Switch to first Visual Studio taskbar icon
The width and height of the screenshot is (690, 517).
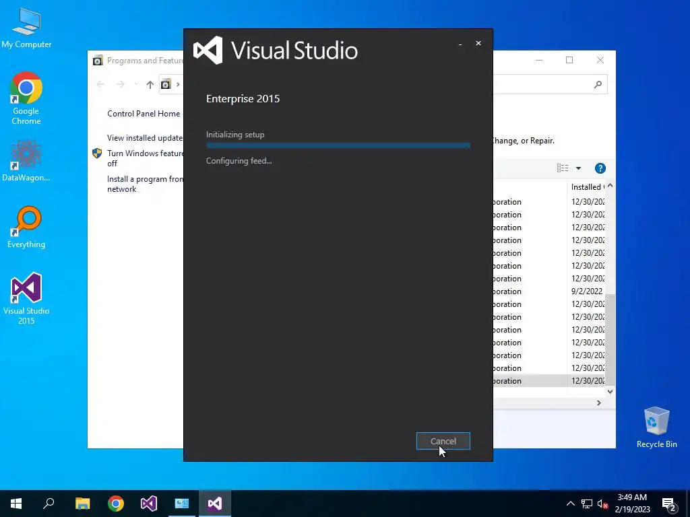click(149, 504)
